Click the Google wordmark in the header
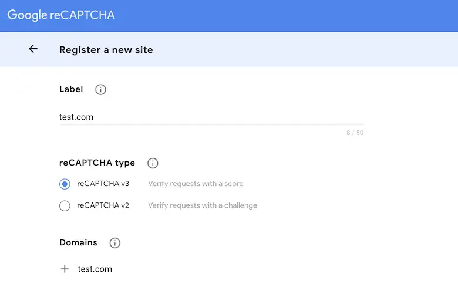 (26, 15)
